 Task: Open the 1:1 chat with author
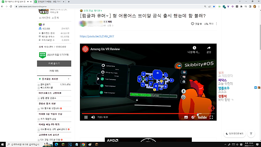tap(108, 22)
